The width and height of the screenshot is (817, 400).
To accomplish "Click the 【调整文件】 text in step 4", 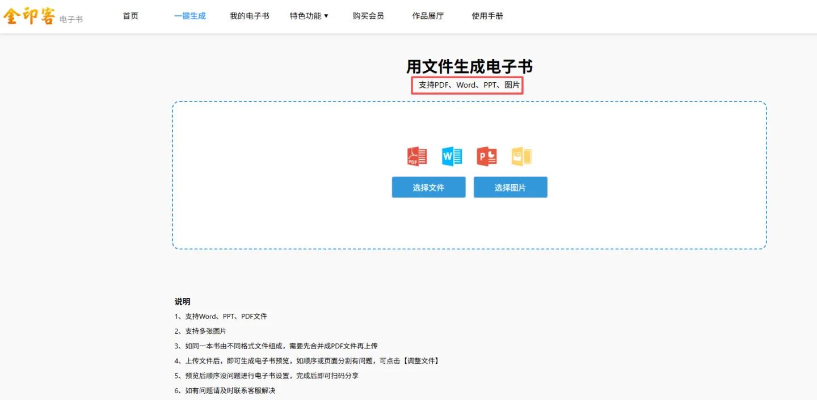I will coord(420,361).
